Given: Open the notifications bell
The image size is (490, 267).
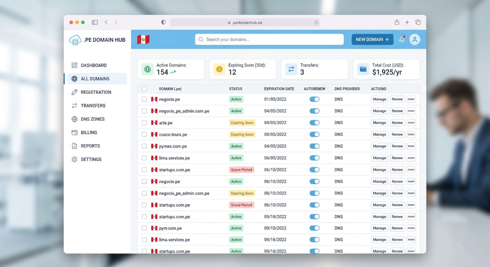Looking at the screenshot, I should 402,40.
